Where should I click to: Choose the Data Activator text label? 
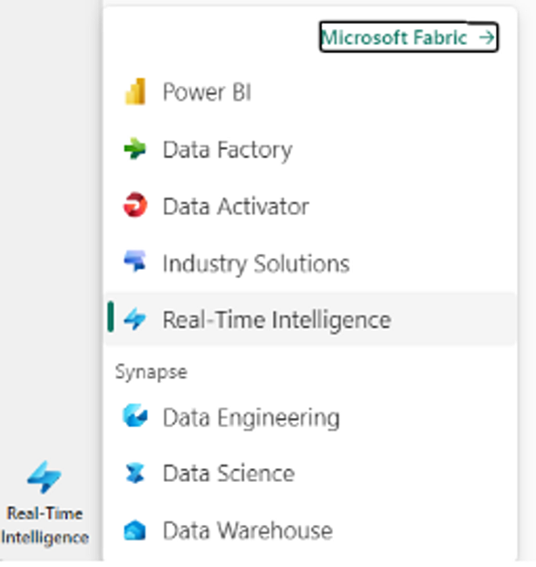tap(236, 207)
